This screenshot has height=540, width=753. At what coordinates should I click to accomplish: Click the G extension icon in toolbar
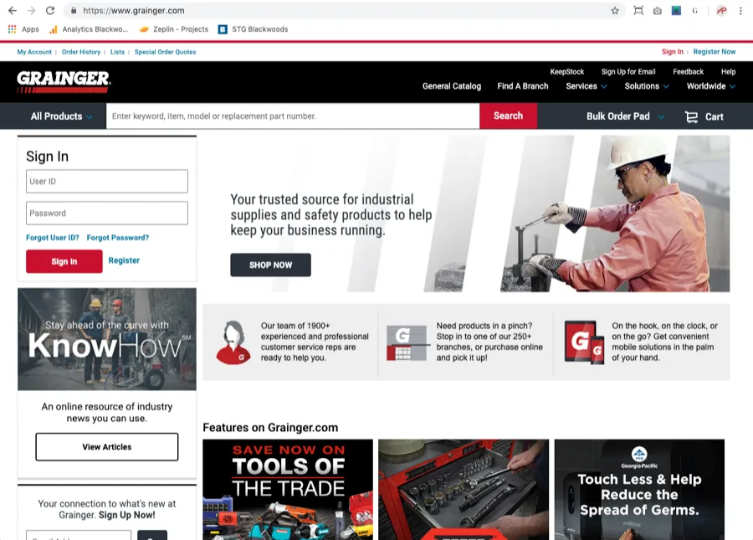(694, 11)
